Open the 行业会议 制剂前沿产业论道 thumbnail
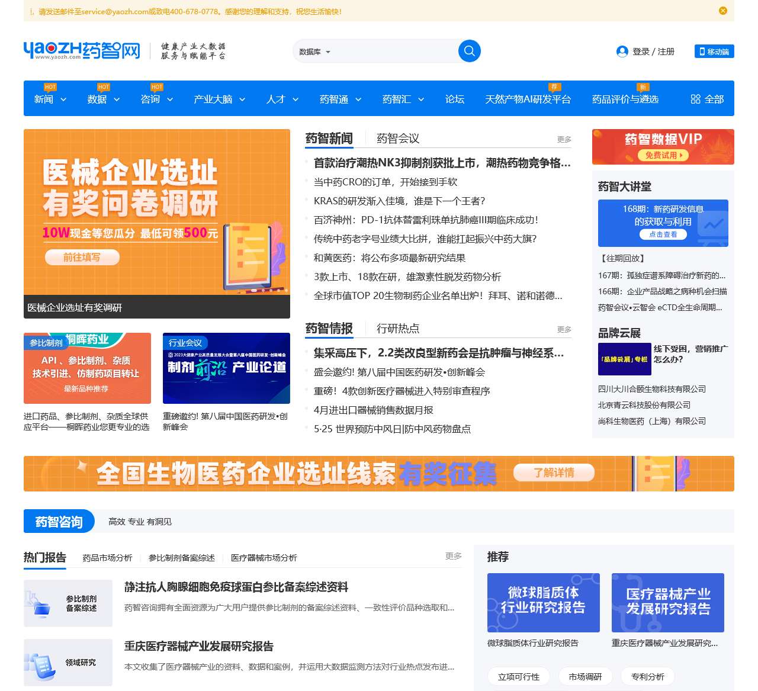 (226, 368)
